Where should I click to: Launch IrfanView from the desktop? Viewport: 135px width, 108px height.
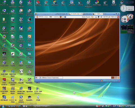(x=38, y=3)
